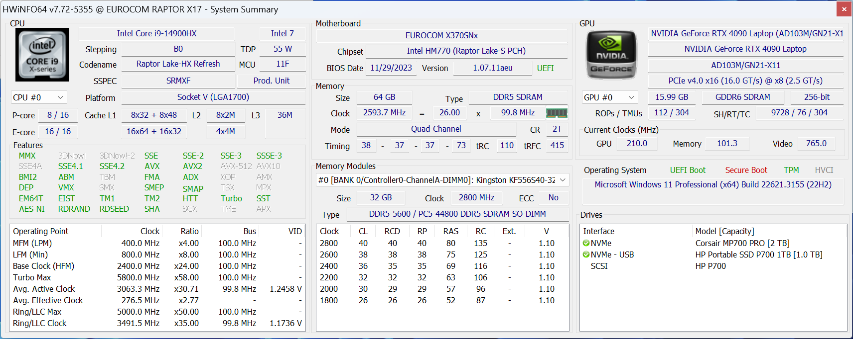Click the Intel Core i9 X-series logo
Screen dimensions: 853x339
(x=42, y=55)
